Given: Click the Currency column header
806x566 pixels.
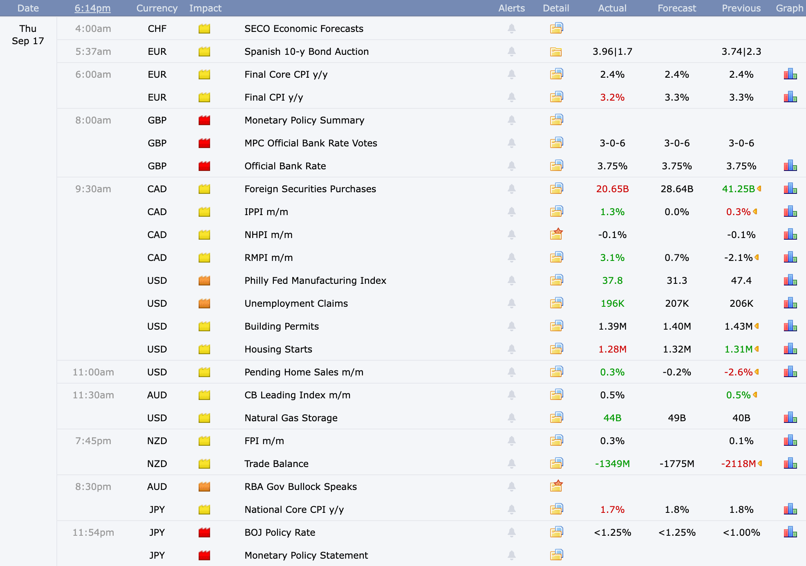Looking at the screenshot, I should point(157,8).
